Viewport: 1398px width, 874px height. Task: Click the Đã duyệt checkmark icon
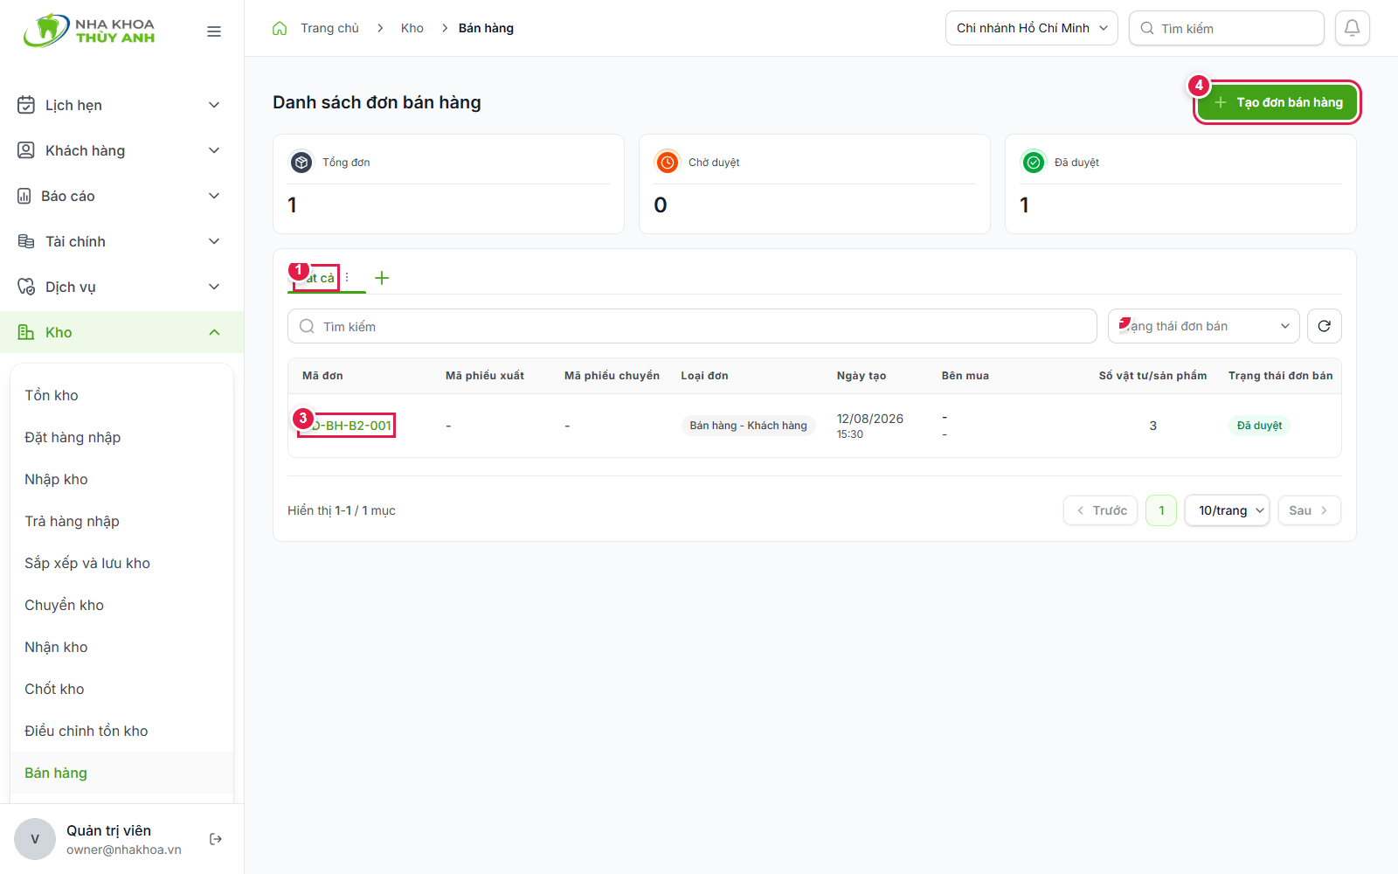[1034, 163]
